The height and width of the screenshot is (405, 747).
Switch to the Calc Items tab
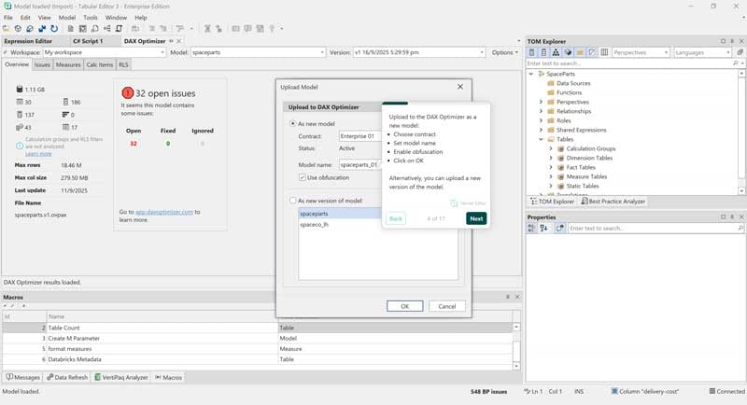pos(100,64)
